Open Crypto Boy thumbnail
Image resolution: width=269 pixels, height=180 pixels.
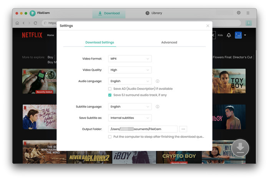(179, 157)
